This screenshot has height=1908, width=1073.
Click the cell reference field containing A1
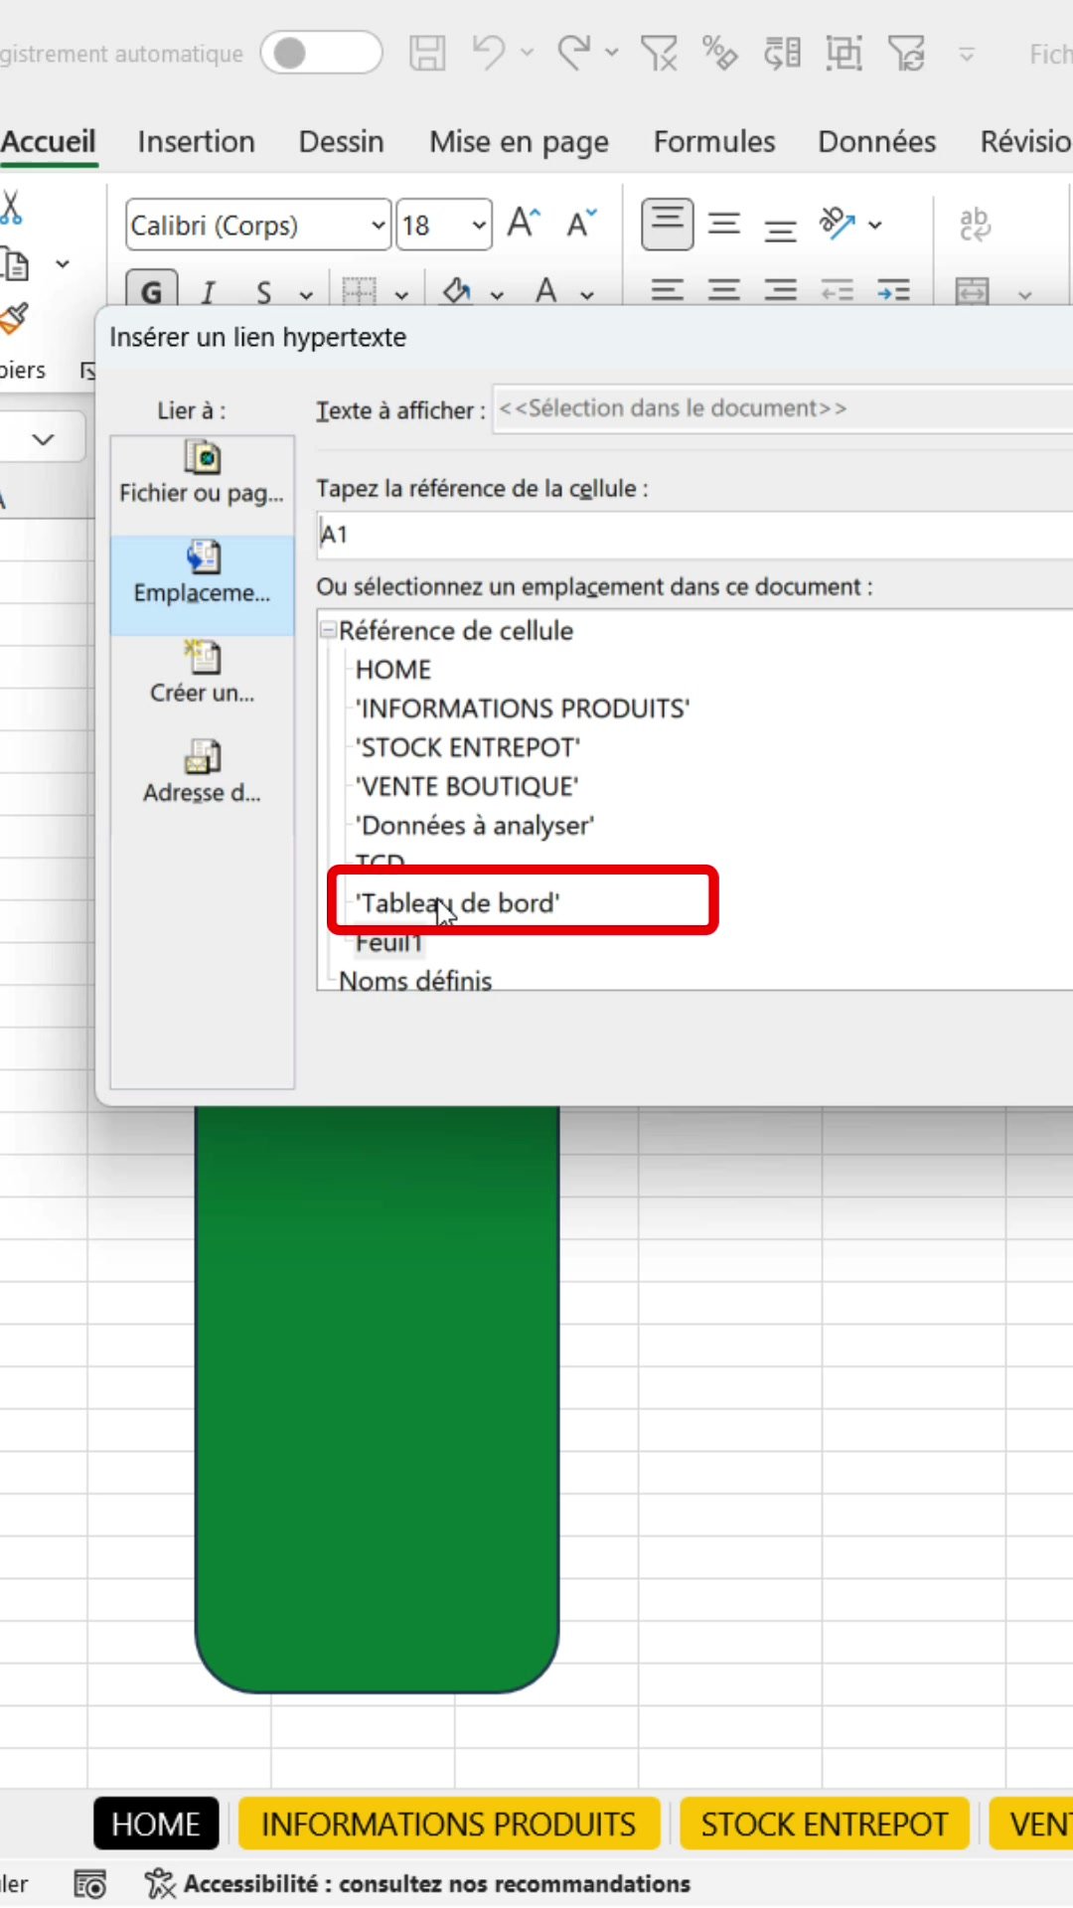[694, 536]
